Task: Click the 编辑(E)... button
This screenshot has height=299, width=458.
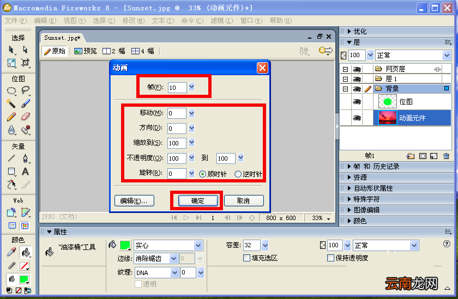Action: tap(134, 200)
